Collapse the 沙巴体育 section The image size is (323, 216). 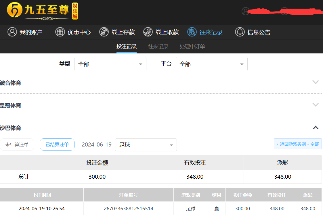click(x=316, y=128)
